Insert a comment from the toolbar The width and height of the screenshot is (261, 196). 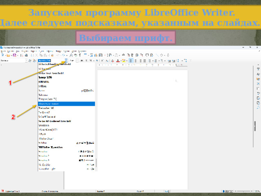click(147, 55)
